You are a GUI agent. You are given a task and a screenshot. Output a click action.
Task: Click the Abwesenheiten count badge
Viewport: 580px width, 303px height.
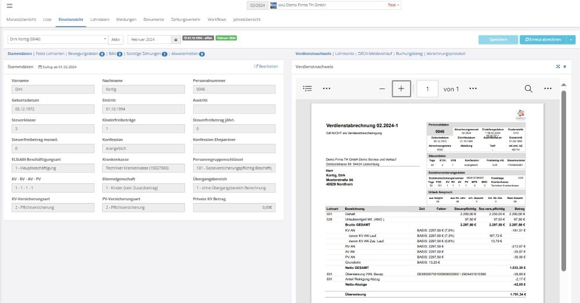[202, 54]
